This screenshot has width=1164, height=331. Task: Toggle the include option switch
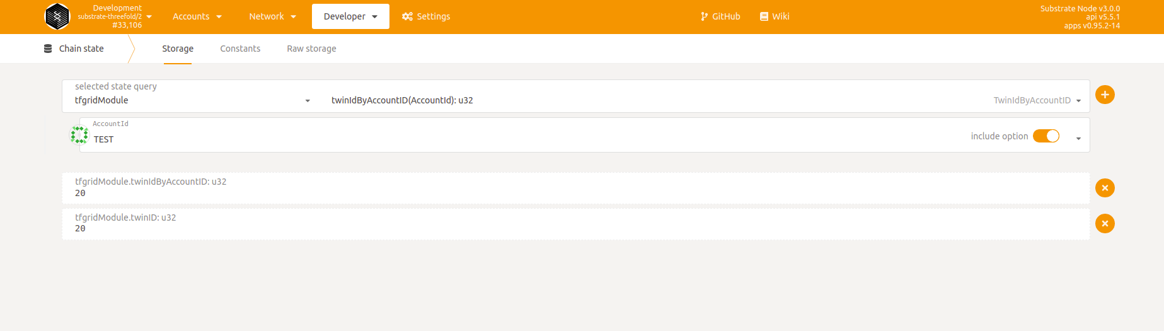point(1046,136)
